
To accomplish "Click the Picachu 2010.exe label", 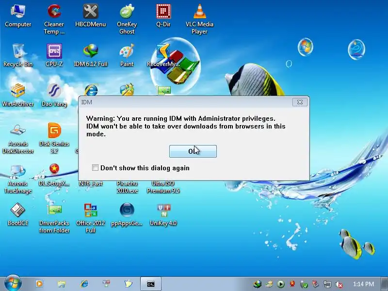I will coord(127,187).
